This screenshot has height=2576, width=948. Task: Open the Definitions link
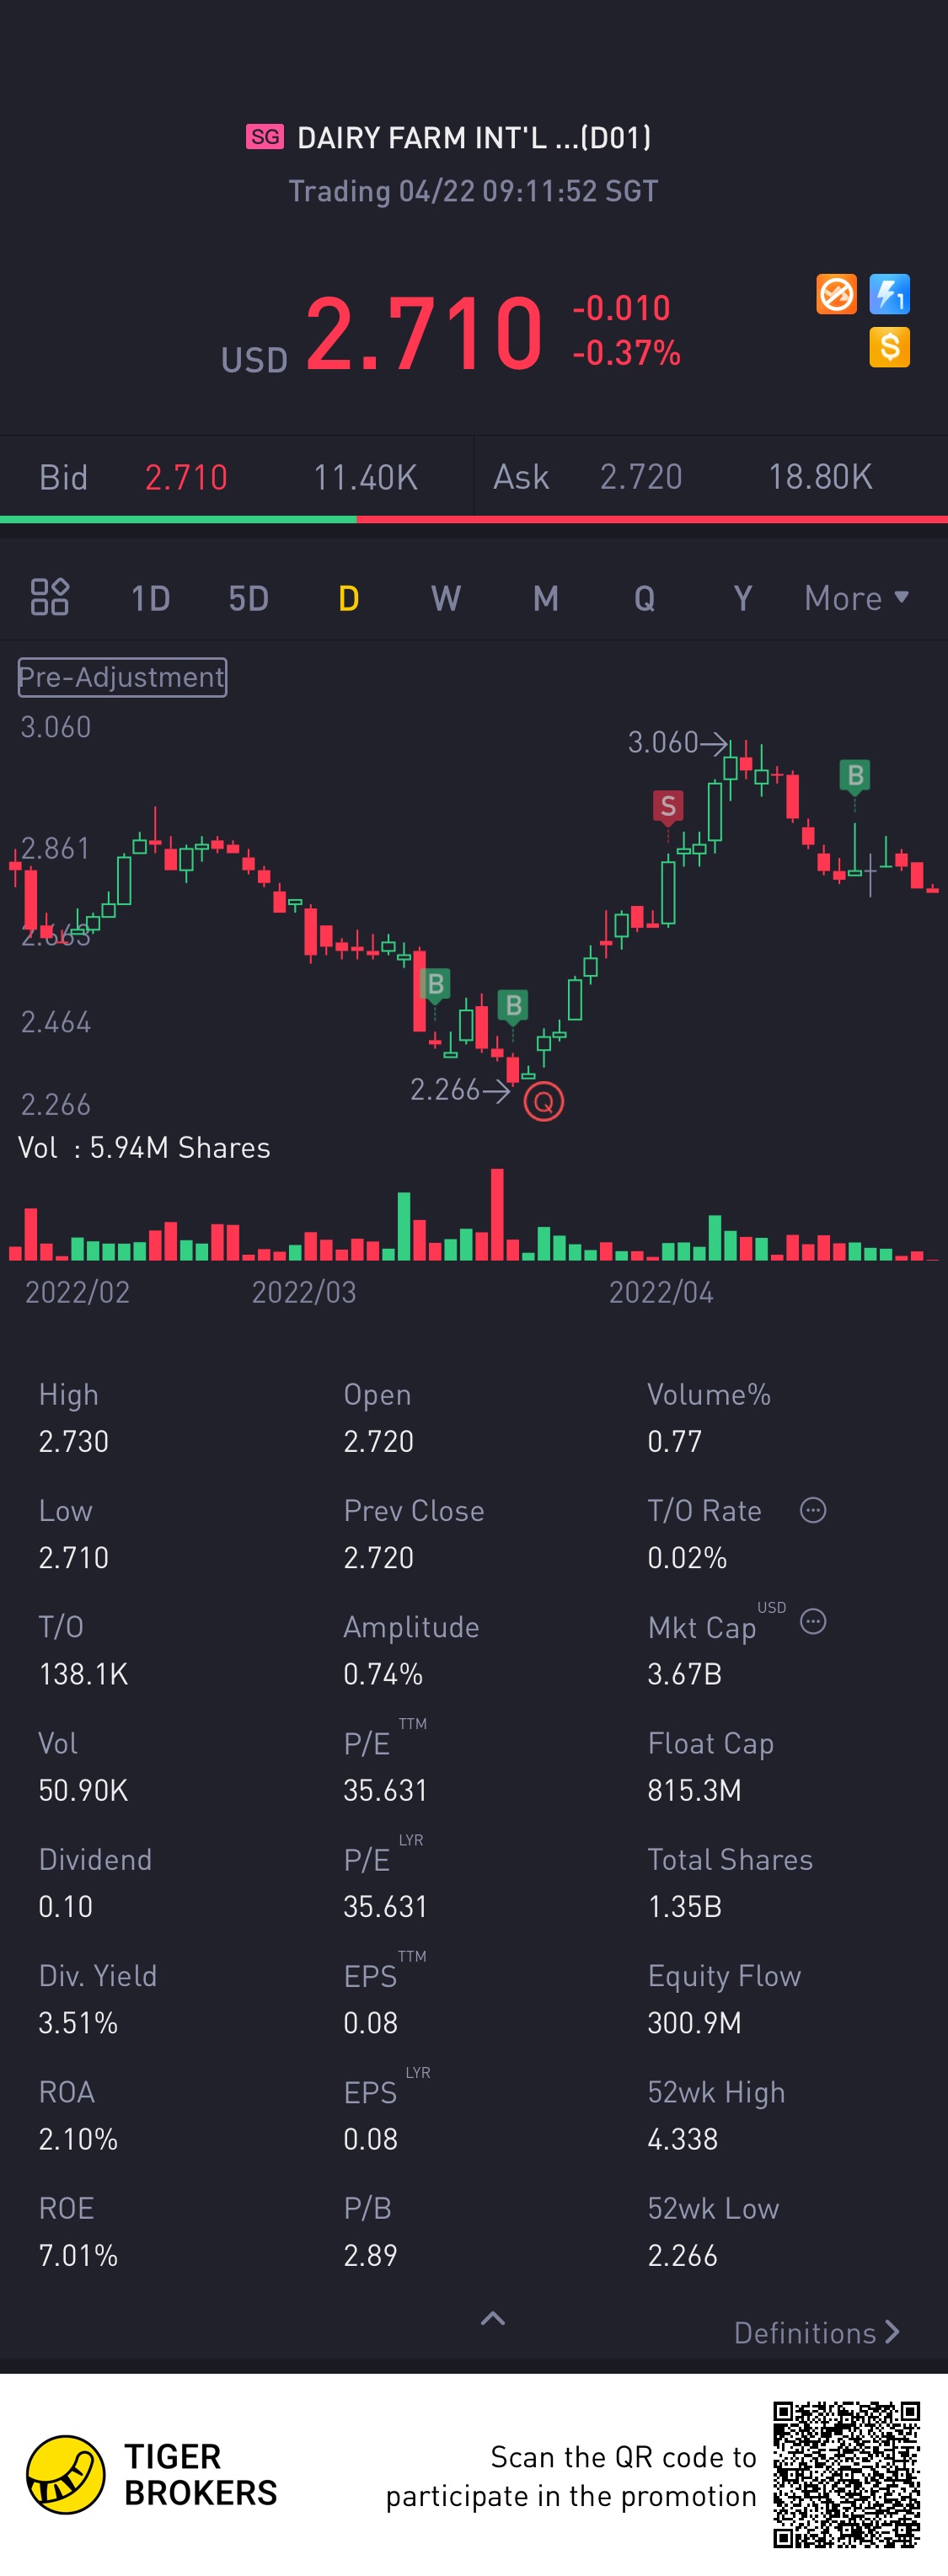click(x=817, y=2333)
